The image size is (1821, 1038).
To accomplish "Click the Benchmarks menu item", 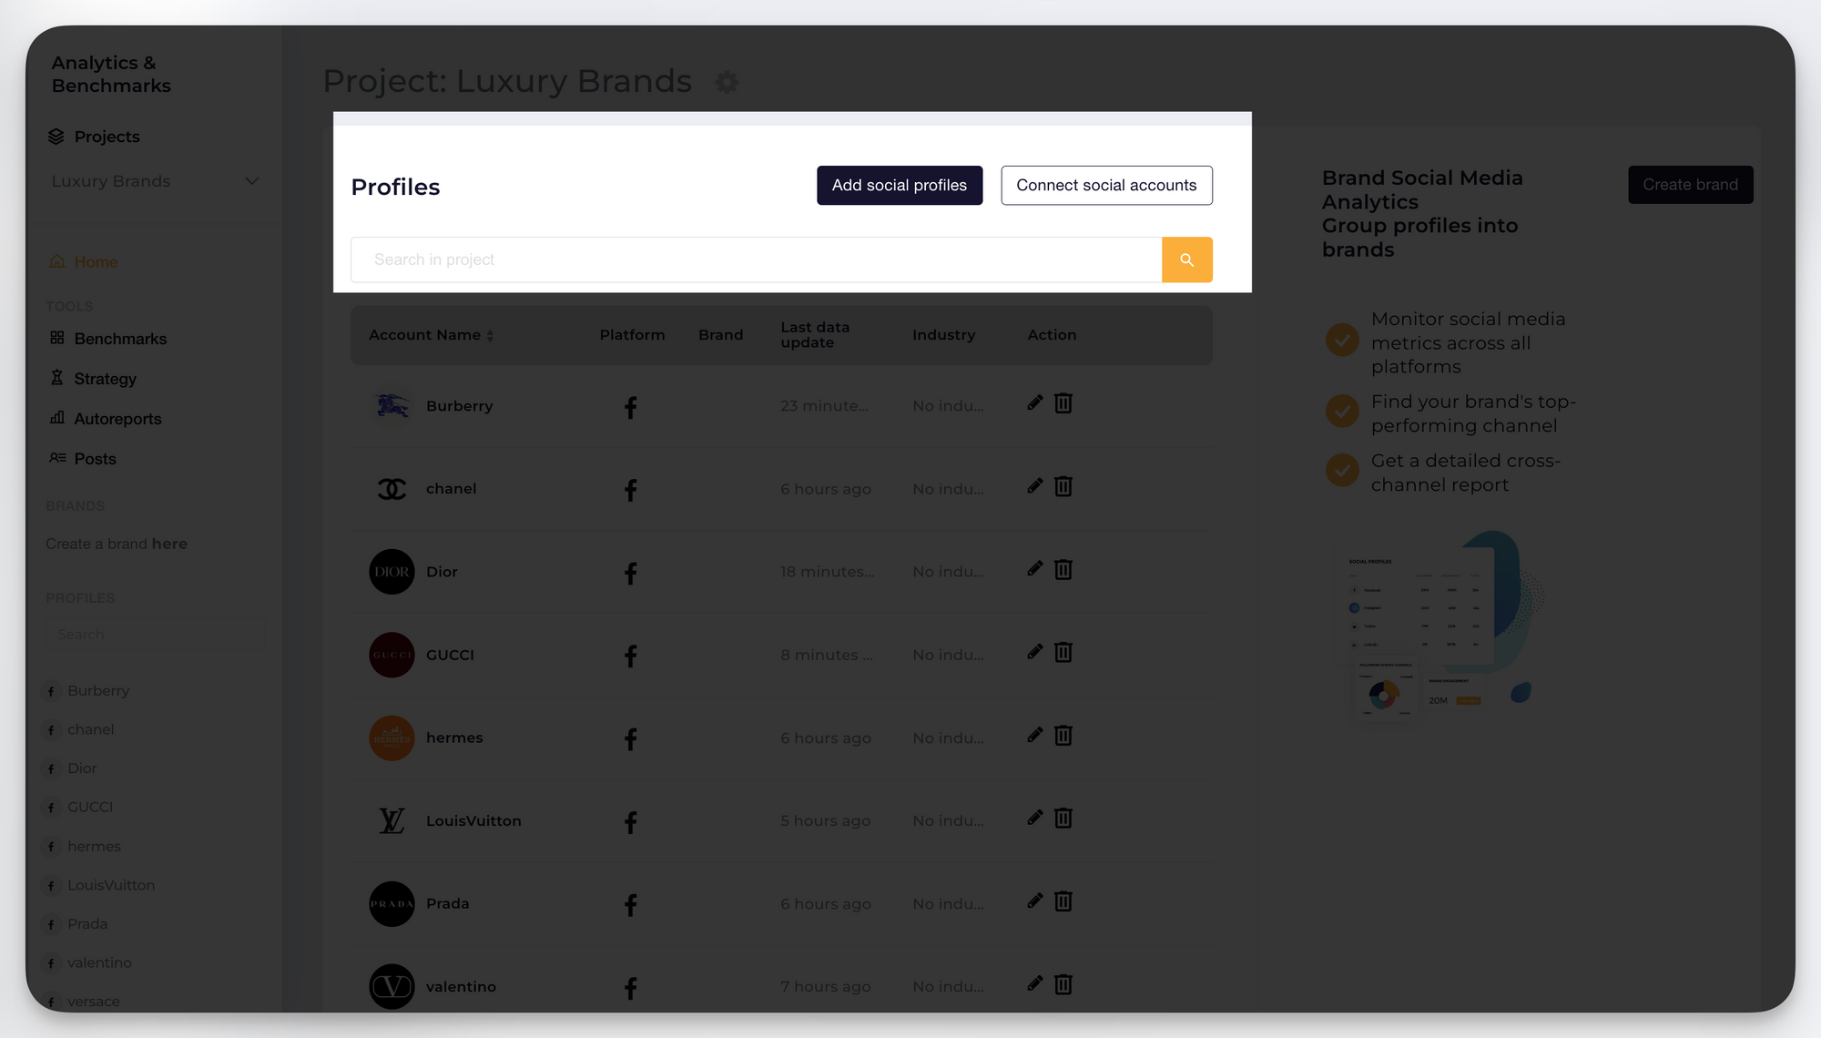I will tap(120, 338).
